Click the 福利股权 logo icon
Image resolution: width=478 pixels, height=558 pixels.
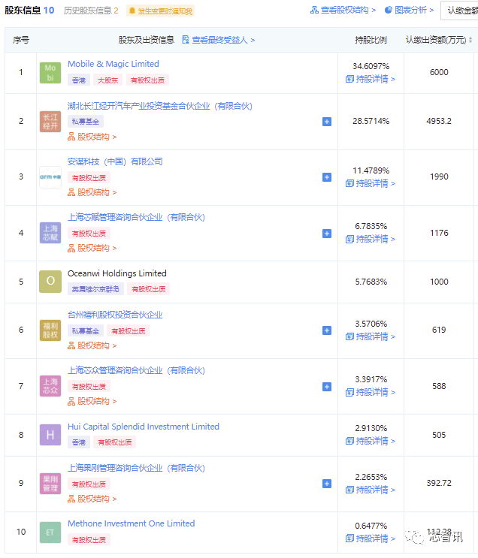point(50,330)
